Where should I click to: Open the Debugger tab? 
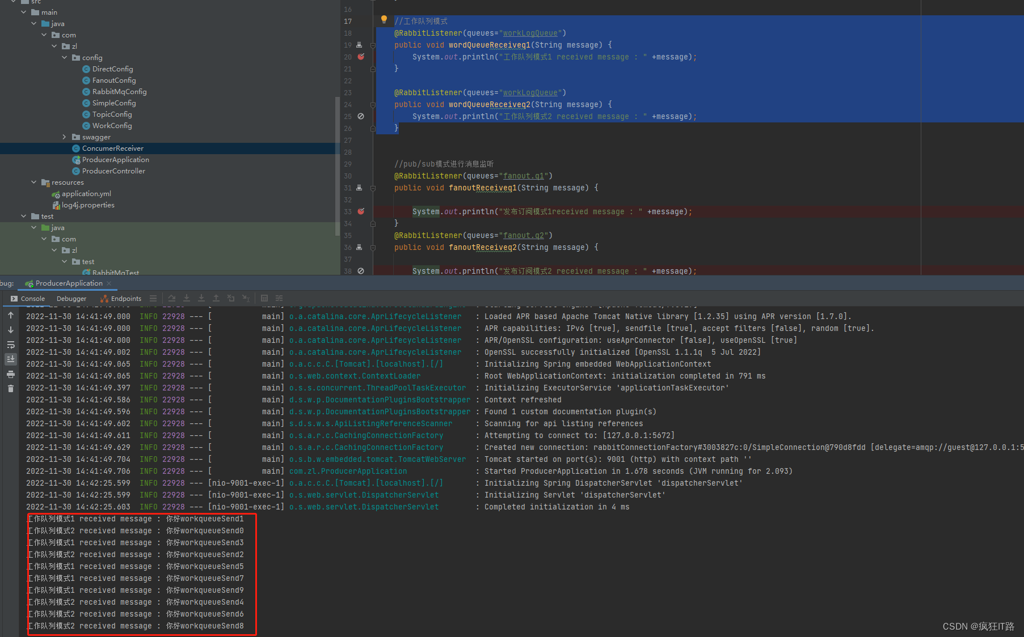71,299
